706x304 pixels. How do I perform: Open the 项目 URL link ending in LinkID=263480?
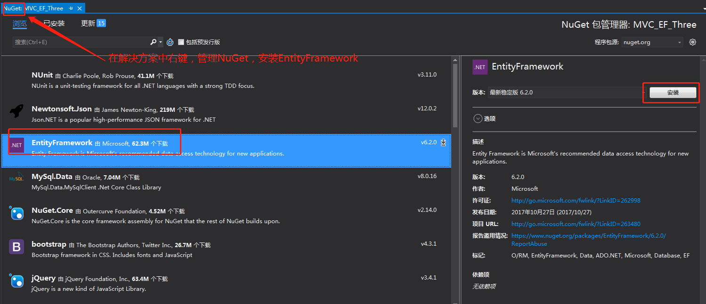pyautogui.click(x=576, y=224)
